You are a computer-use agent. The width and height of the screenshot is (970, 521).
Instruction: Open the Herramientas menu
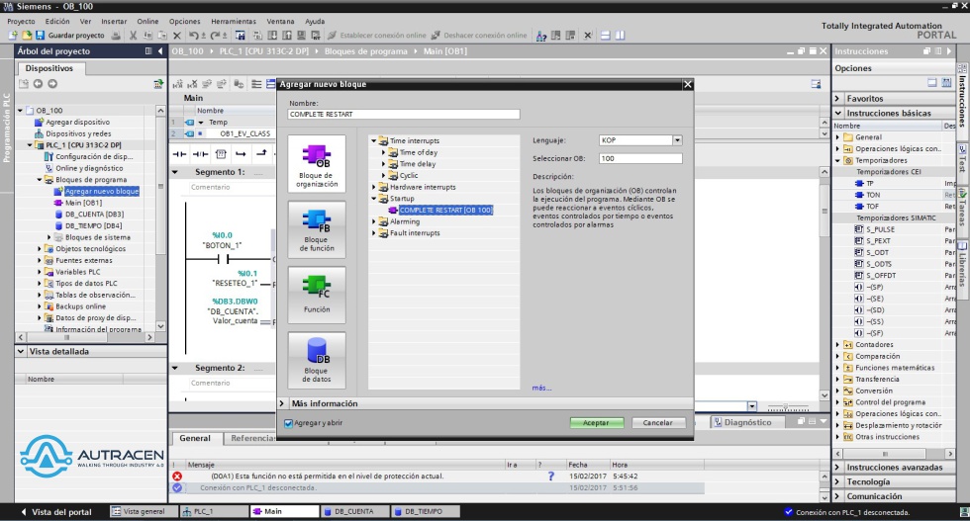coord(234,21)
